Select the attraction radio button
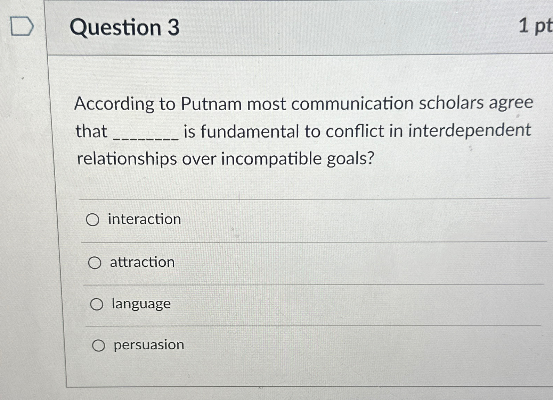The image size is (553, 400). pyautogui.click(x=96, y=263)
